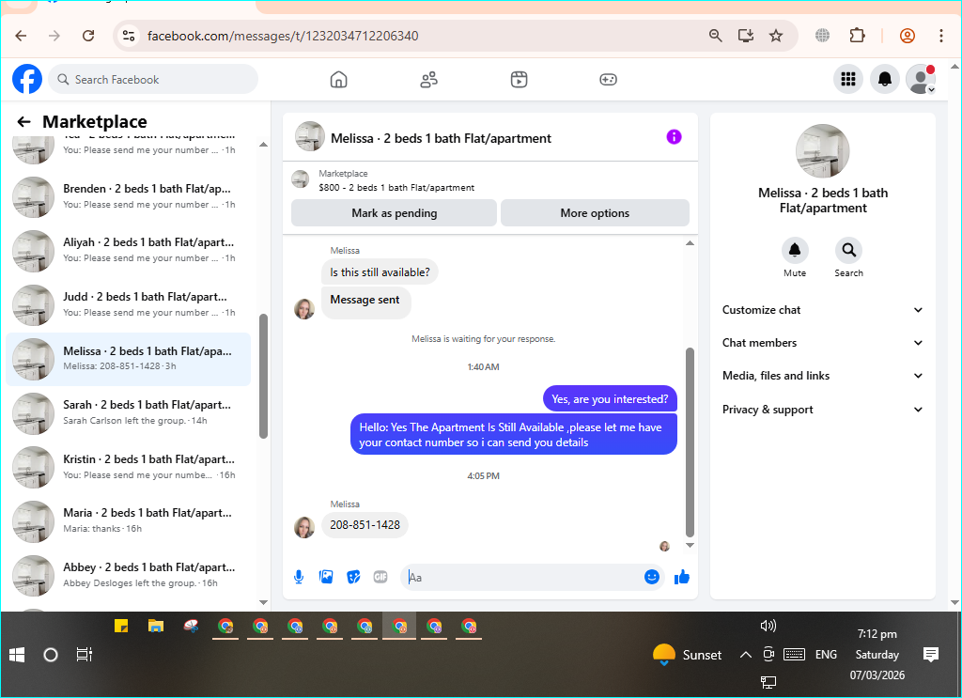Click the chat messages scrollbar thumb
This screenshot has width=962, height=698.
(x=690, y=442)
